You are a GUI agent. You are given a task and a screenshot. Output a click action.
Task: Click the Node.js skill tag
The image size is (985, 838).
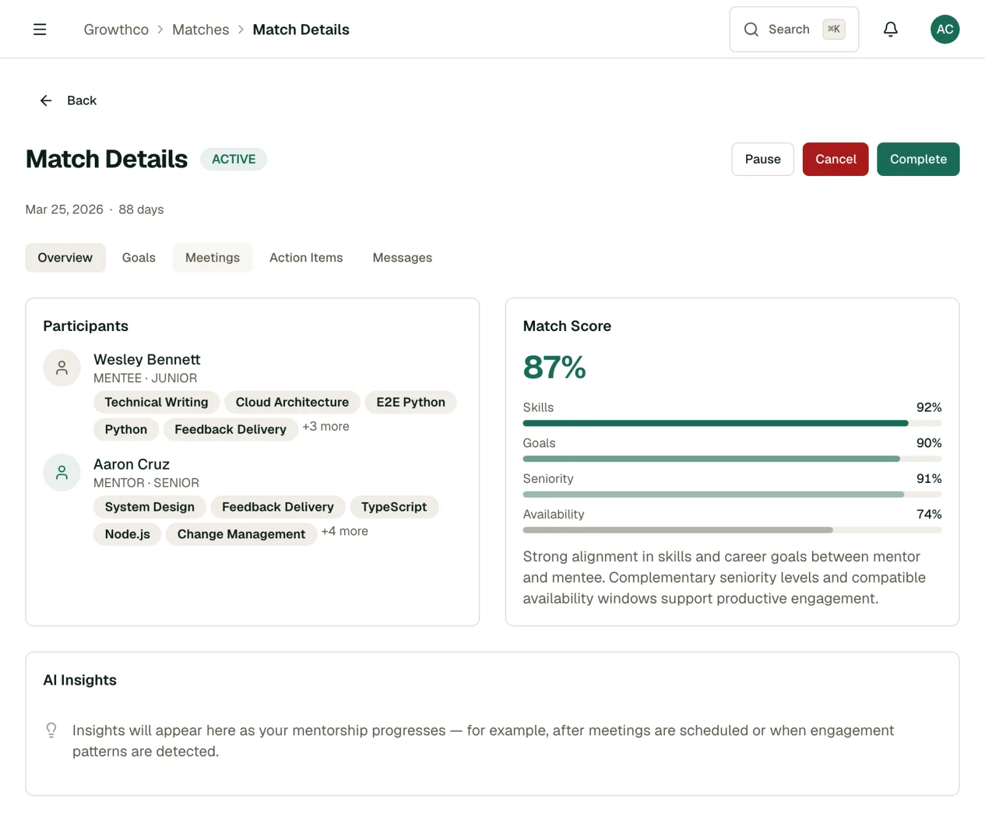pos(127,534)
